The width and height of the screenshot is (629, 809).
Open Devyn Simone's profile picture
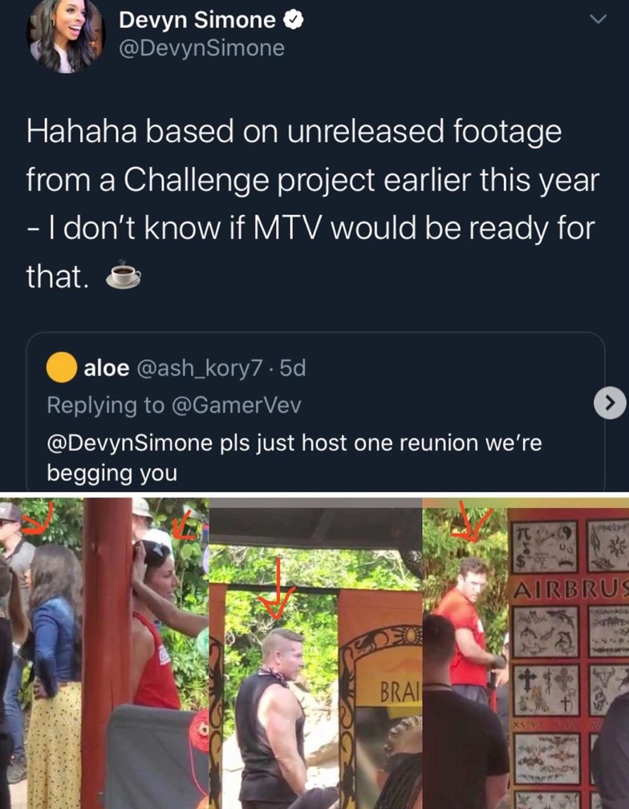pyautogui.click(x=66, y=36)
